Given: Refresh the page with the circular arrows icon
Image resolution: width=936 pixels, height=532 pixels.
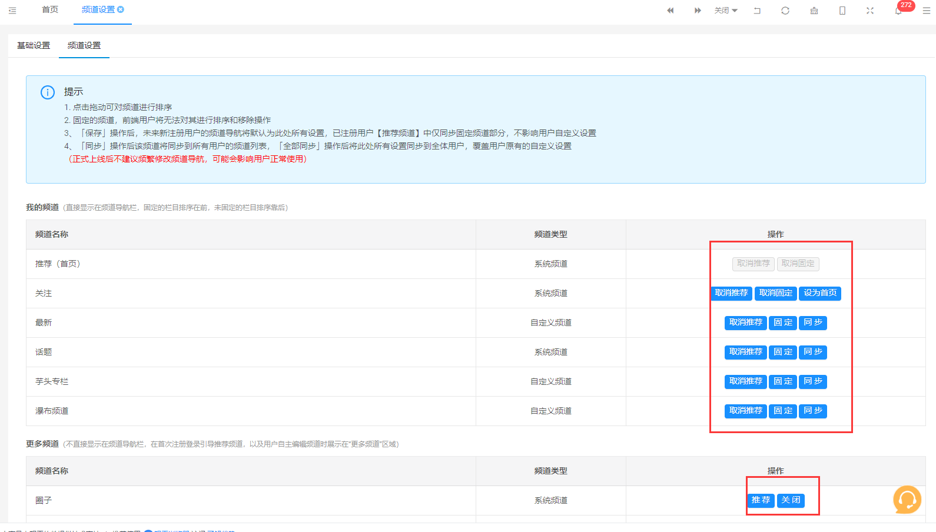Looking at the screenshot, I should click(x=785, y=11).
